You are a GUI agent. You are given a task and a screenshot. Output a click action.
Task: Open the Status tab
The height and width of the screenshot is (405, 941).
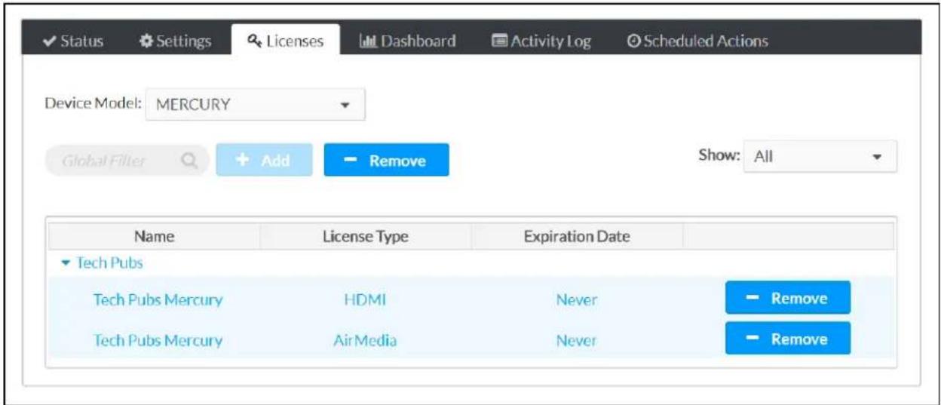click(x=73, y=41)
